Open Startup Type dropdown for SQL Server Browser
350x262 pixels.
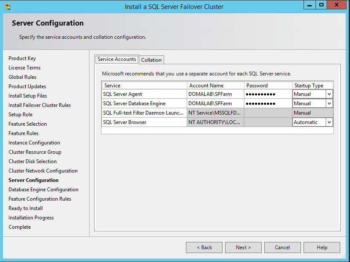click(x=329, y=122)
